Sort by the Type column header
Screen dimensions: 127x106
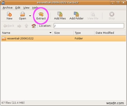(84, 33)
